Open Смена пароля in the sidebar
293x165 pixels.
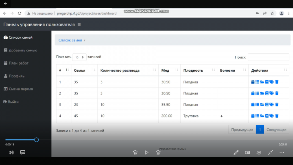[18, 89]
